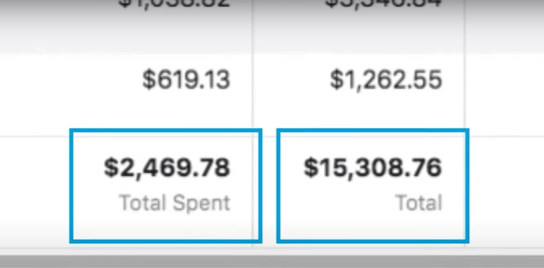
Task: Click the cut-off amount above $619.13
Action: tap(174, 4)
